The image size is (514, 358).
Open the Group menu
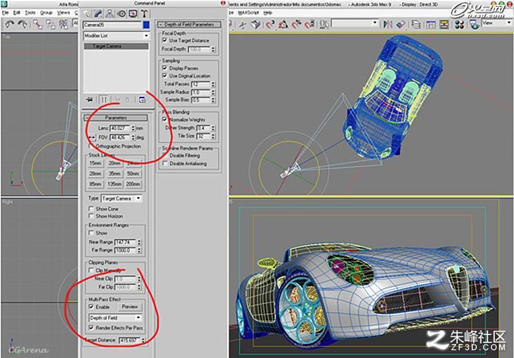46,13
